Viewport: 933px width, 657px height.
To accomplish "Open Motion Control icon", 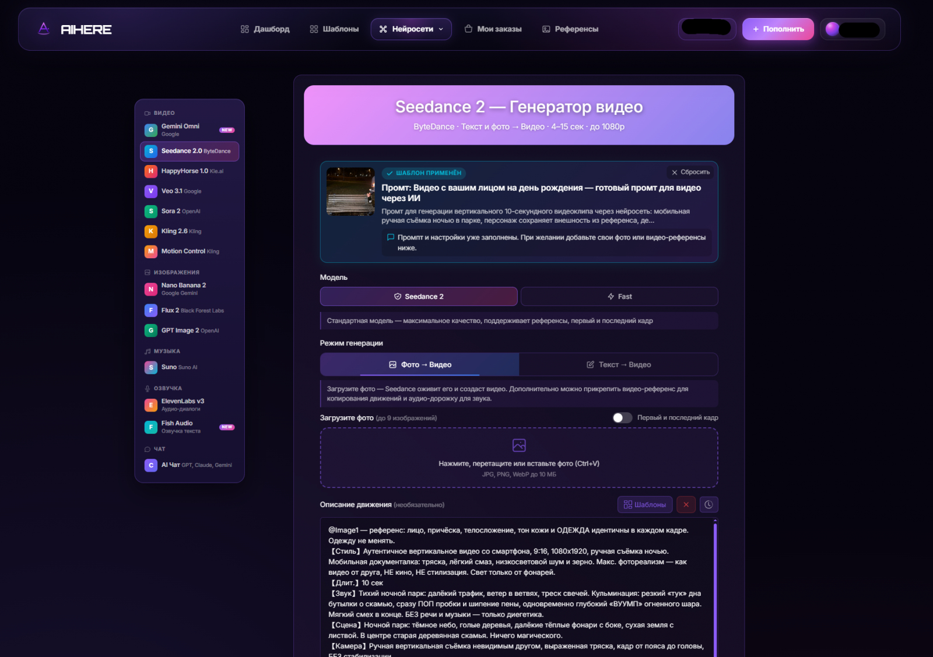I will 151,251.
